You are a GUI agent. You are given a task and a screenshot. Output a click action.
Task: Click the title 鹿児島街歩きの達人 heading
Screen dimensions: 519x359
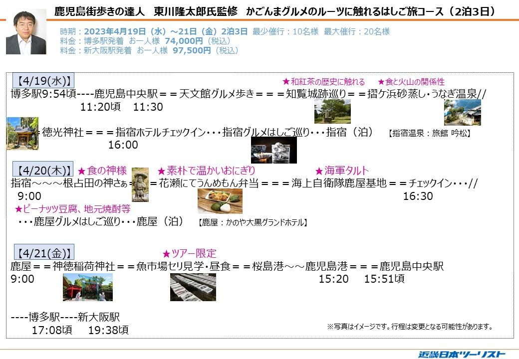pos(99,11)
